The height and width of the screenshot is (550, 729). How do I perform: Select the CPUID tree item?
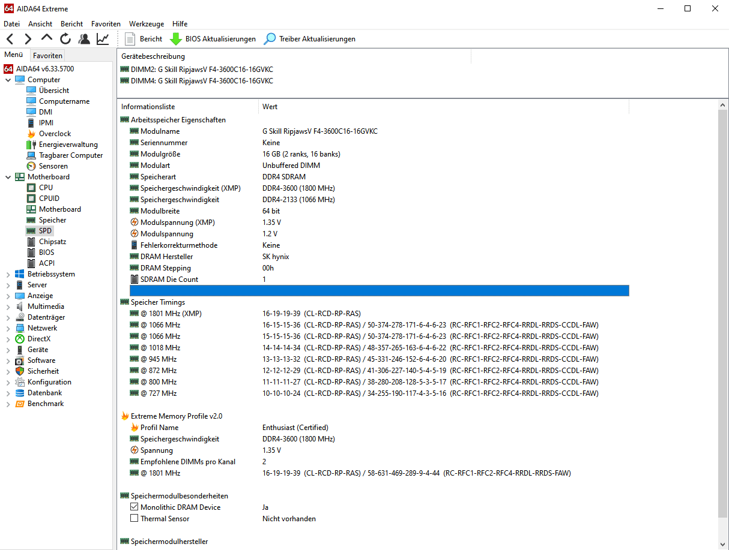49,199
